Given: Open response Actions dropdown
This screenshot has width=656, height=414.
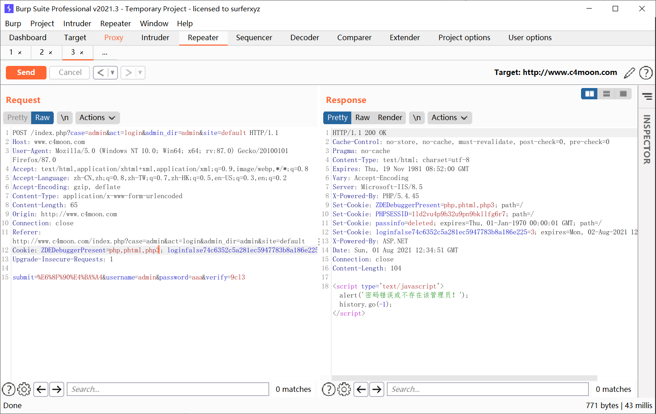Looking at the screenshot, I should (450, 118).
